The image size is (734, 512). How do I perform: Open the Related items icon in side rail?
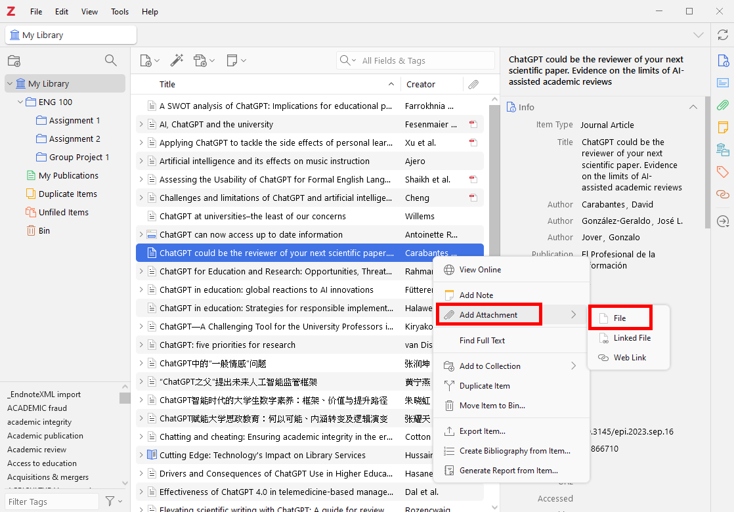click(723, 194)
